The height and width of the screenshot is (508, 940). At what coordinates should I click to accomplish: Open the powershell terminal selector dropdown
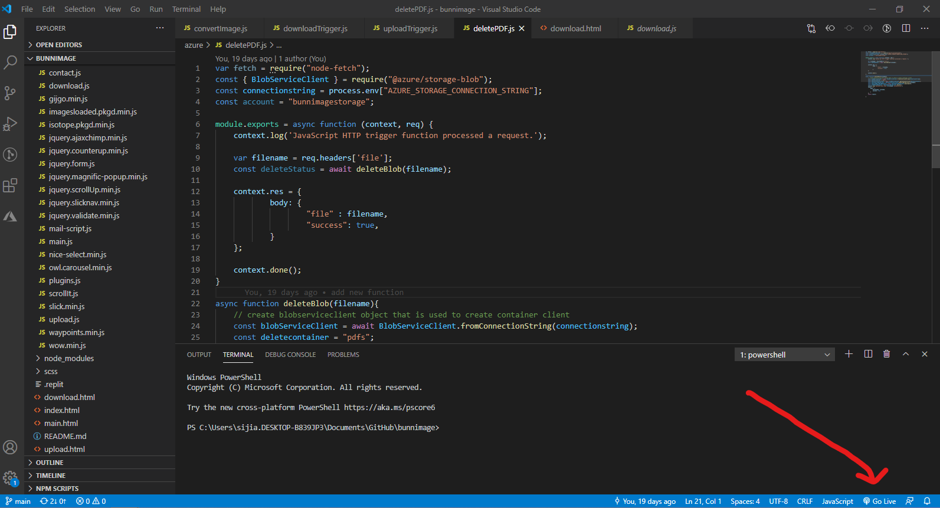click(x=785, y=355)
